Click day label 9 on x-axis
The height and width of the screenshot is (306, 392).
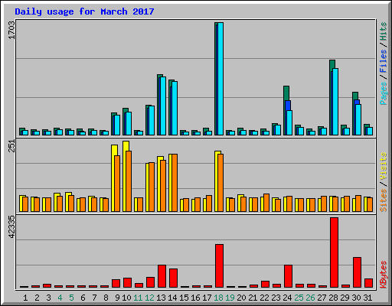pyautogui.click(x=117, y=298)
